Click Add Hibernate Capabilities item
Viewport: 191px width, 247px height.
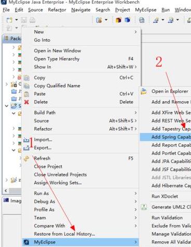click(x=171, y=186)
